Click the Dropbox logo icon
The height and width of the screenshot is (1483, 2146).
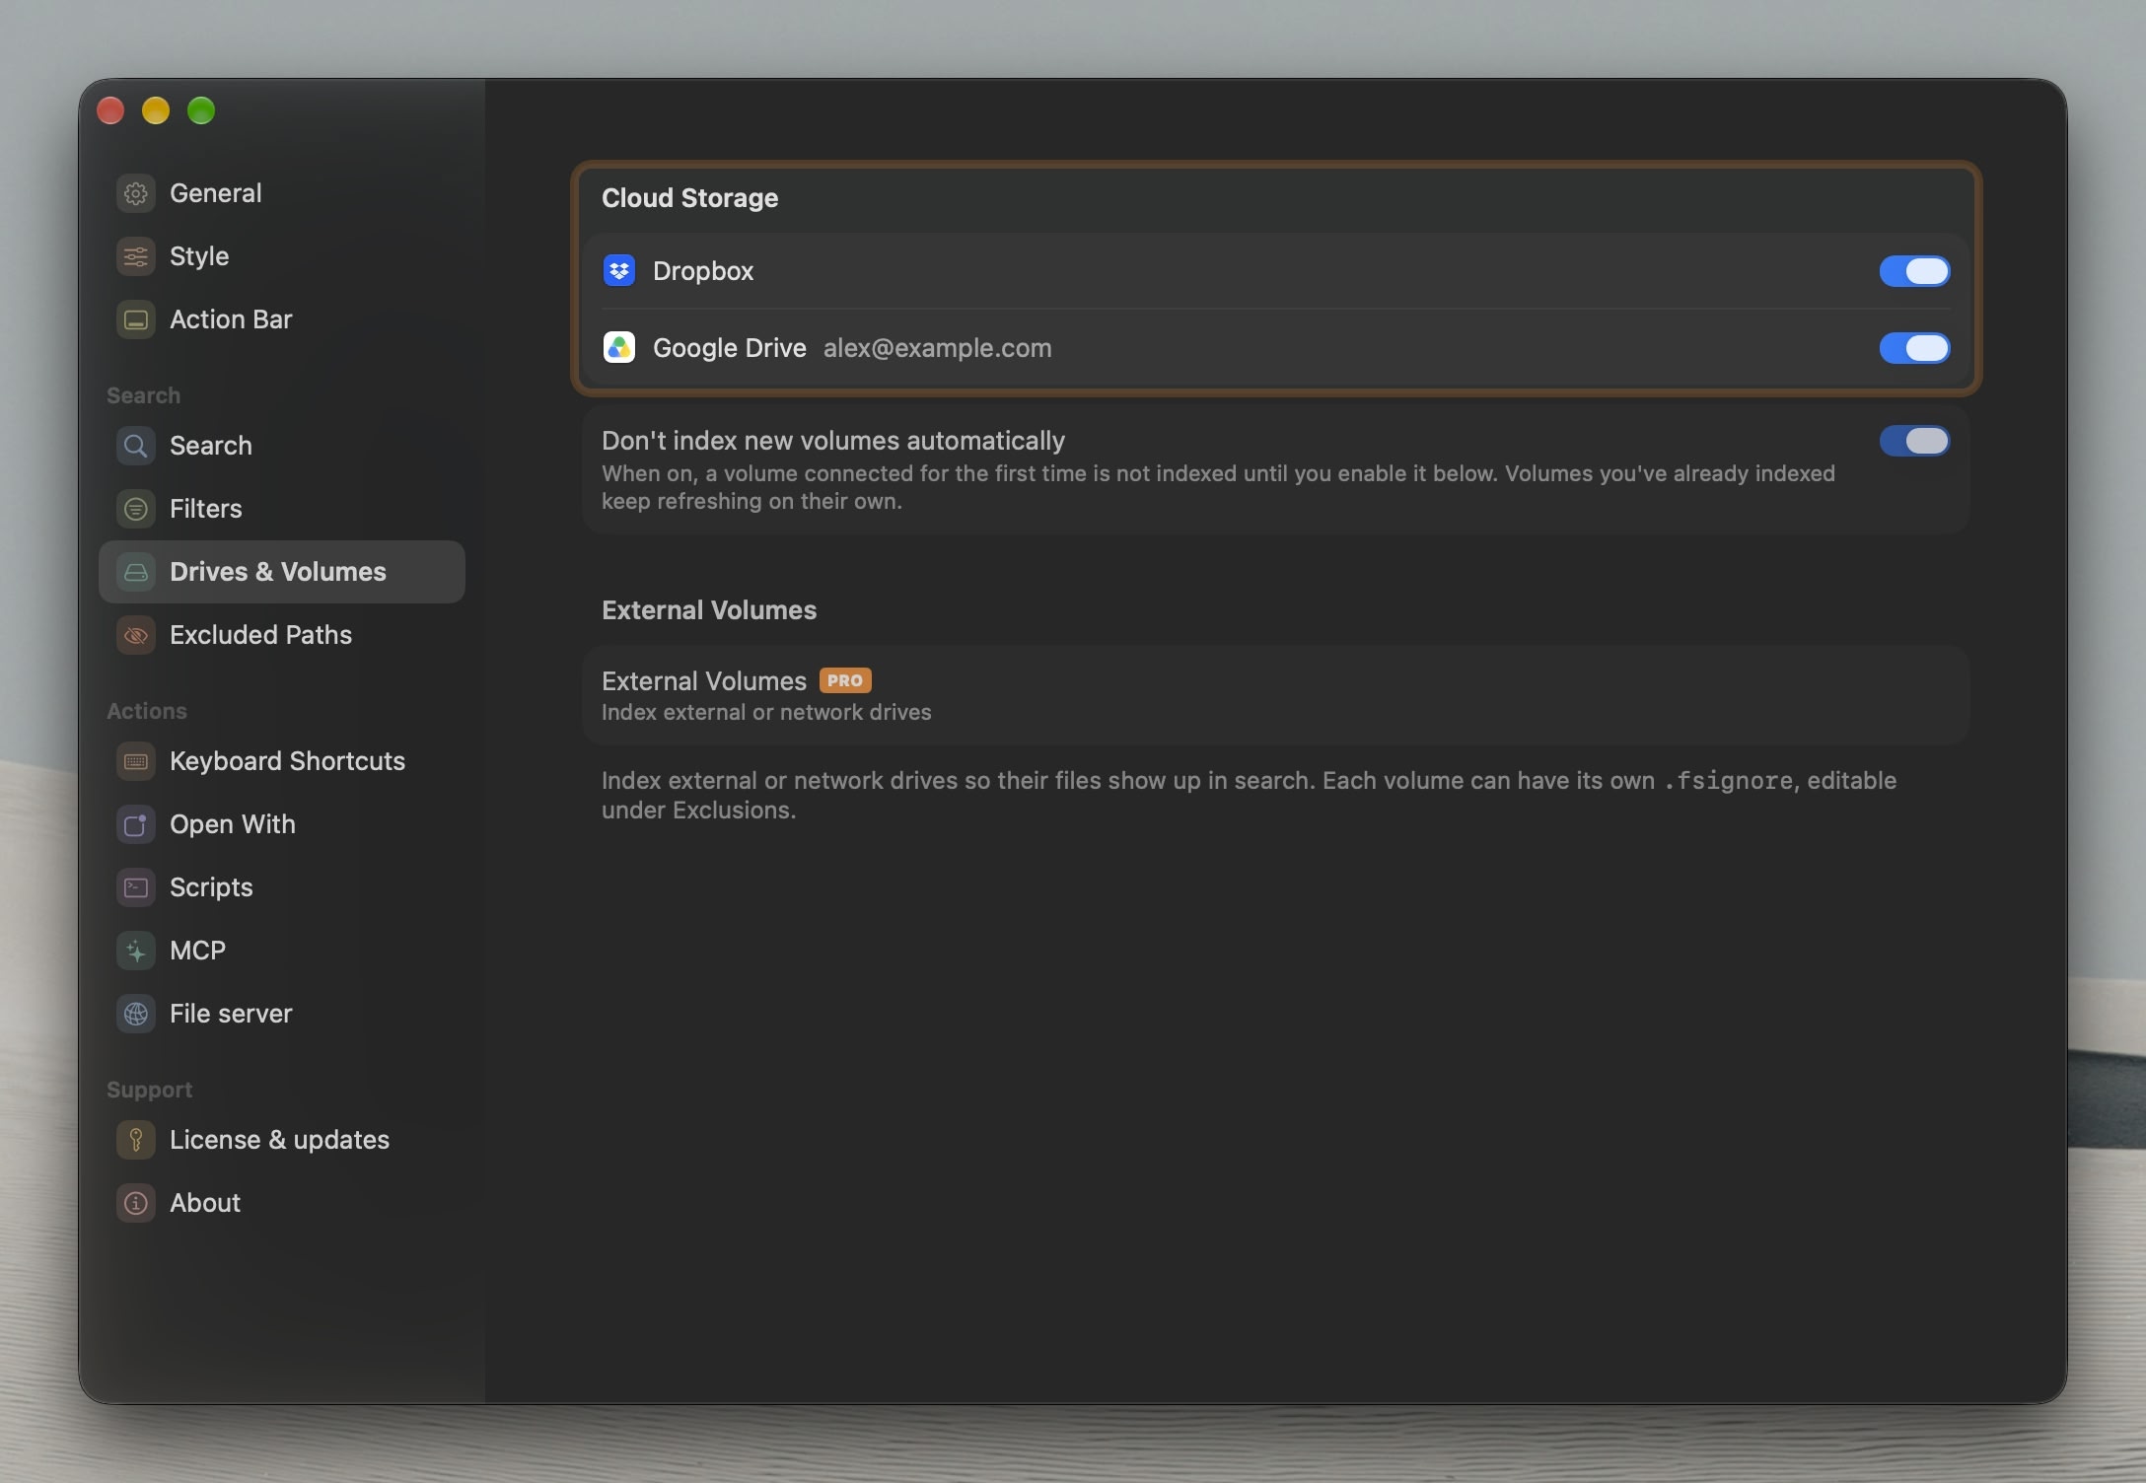[x=619, y=270]
